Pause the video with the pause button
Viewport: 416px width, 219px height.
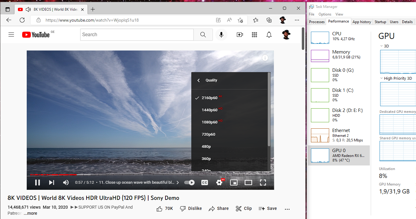[x=38, y=182]
